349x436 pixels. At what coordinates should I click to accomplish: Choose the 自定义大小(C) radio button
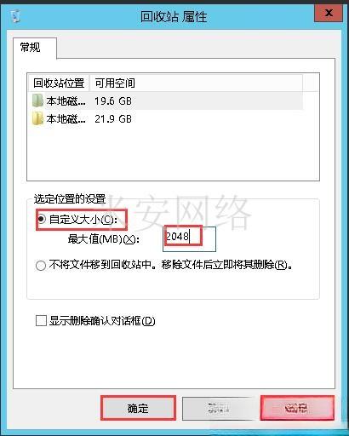click(x=41, y=219)
